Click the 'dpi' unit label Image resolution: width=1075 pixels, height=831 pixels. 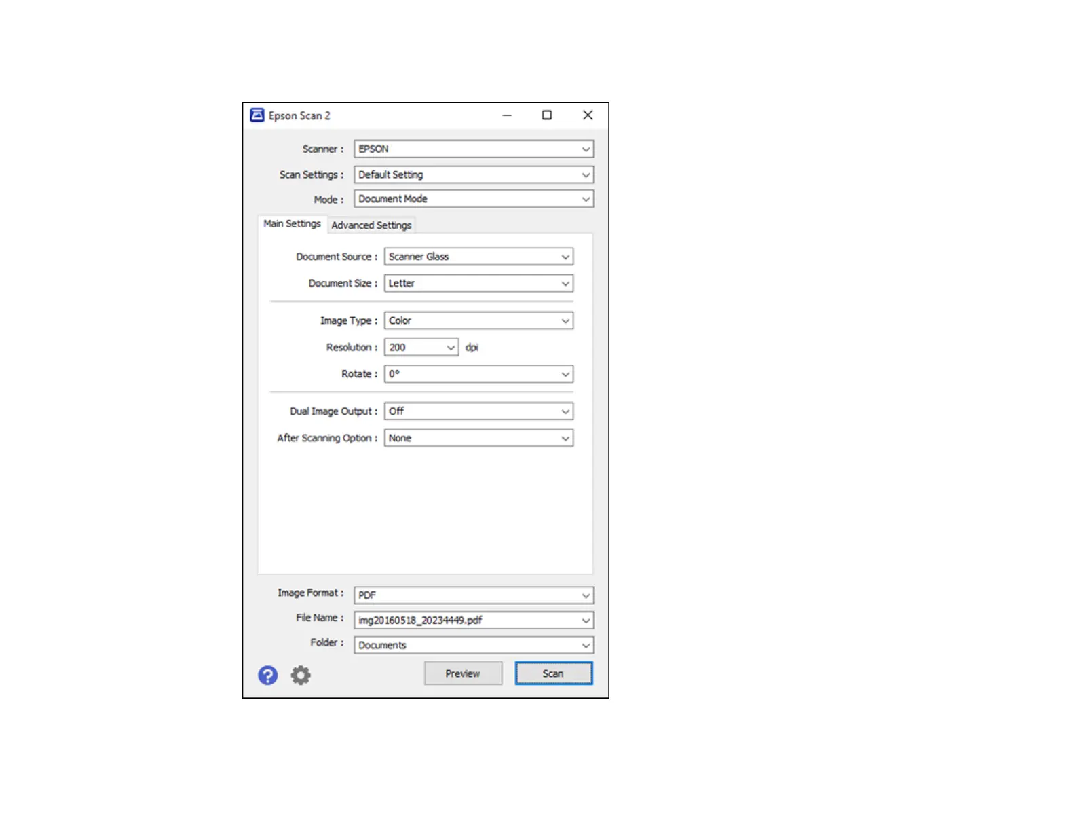[x=472, y=348]
